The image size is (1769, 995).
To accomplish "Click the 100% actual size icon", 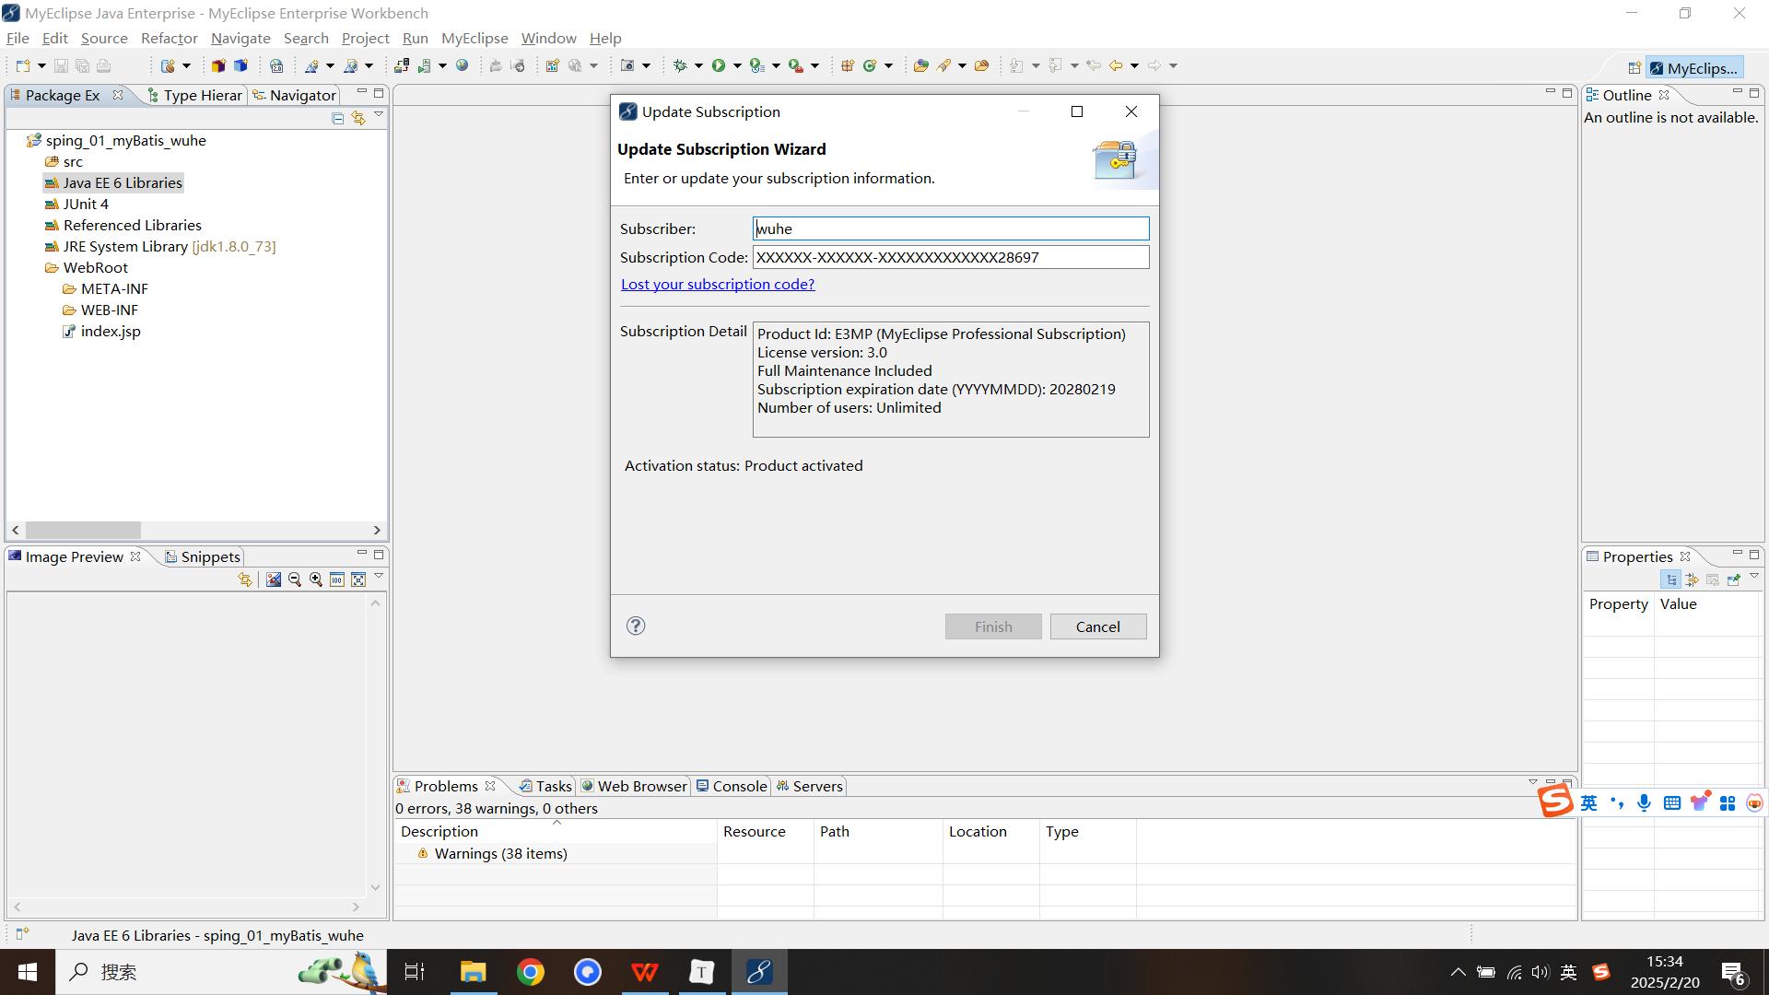I will pos(337,579).
